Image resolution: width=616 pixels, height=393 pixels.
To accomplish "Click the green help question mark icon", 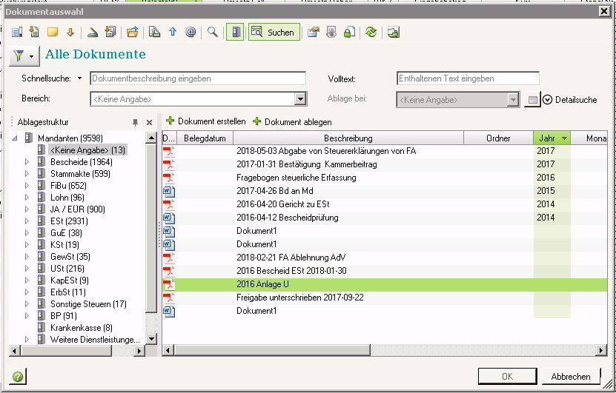I will click(x=18, y=377).
